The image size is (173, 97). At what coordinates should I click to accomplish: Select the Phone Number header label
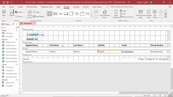click(x=159, y=45)
